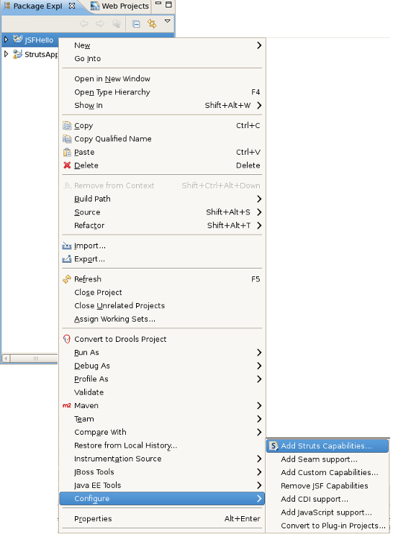Screen dimensions: 393x537
Task: Select the StrutsApp project name
Action: coord(42,55)
